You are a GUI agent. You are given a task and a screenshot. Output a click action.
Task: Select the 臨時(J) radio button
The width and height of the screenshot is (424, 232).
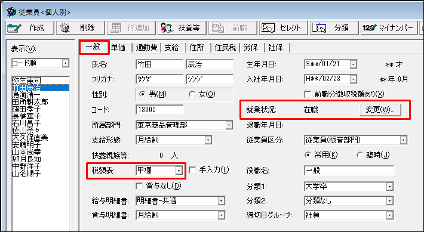360,155
